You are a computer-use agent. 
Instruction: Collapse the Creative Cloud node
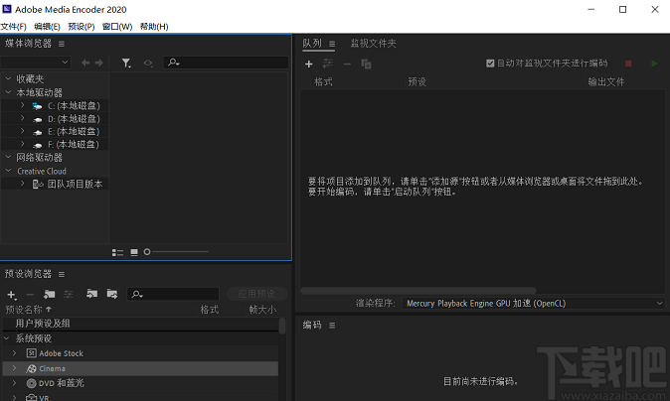[8, 171]
